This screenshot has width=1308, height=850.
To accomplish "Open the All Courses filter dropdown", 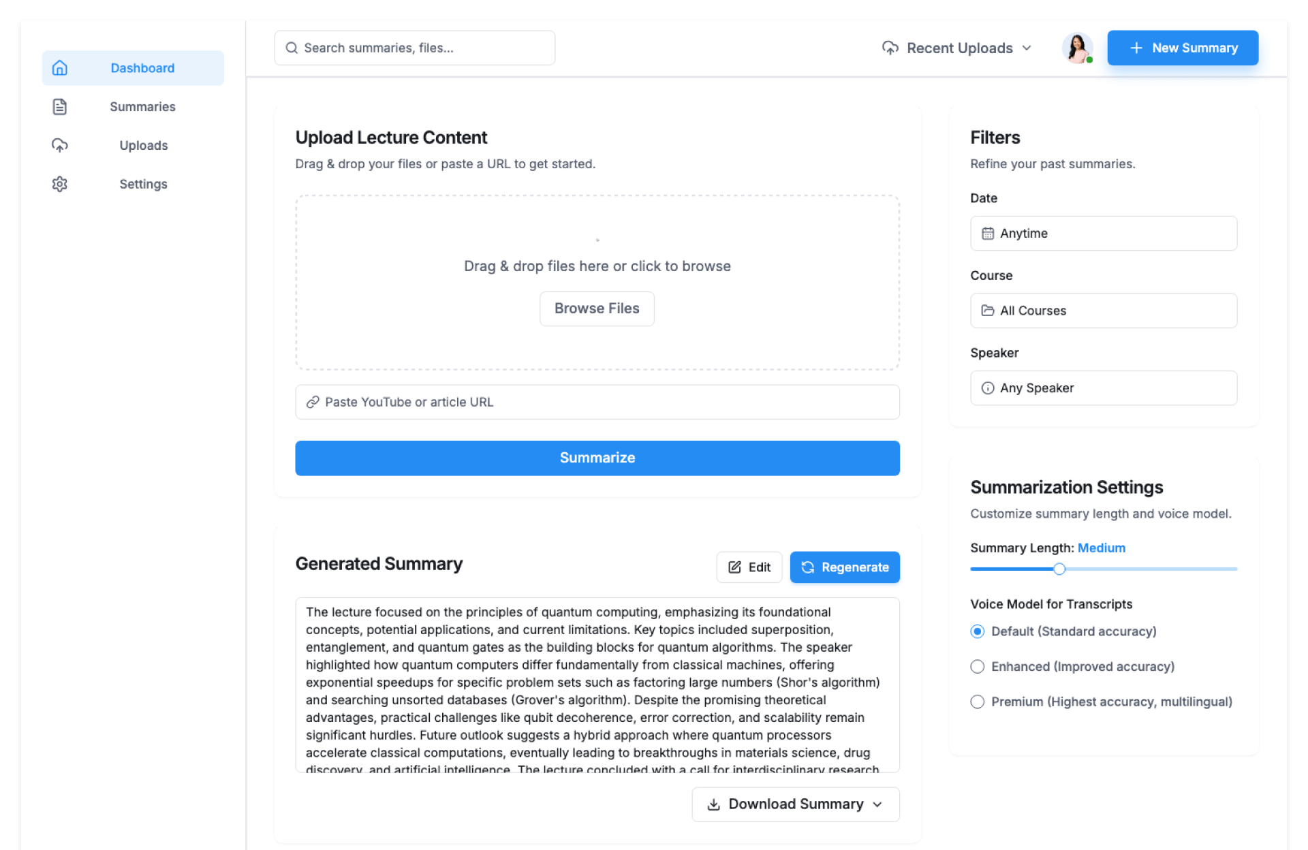I will (x=1103, y=311).
